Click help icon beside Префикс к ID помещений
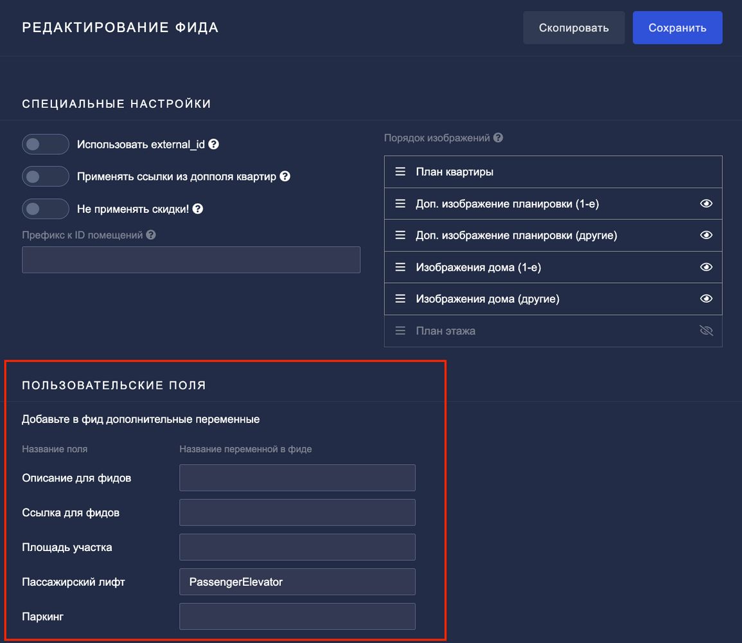This screenshot has width=742, height=643. click(151, 235)
